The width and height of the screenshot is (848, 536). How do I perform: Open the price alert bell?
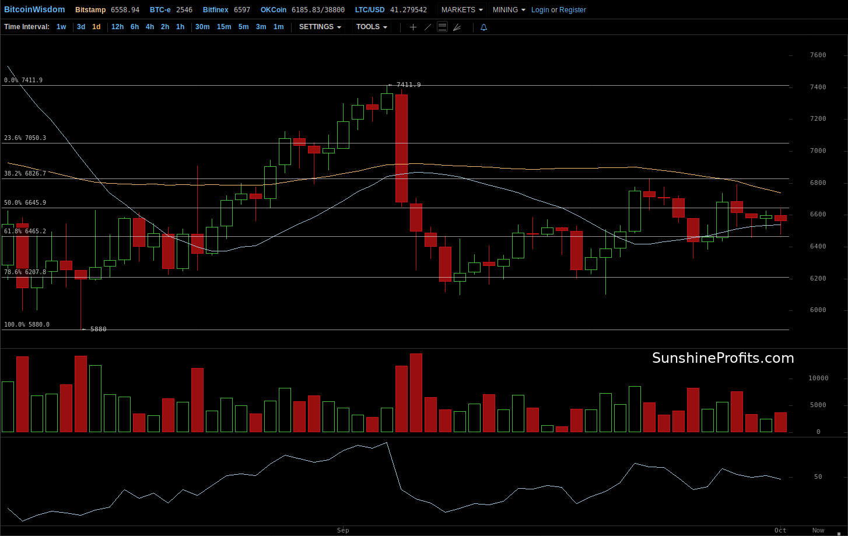tap(483, 27)
